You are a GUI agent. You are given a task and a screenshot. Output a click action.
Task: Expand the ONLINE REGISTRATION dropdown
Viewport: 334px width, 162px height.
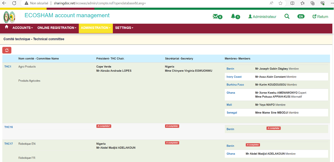coord(57,28)
